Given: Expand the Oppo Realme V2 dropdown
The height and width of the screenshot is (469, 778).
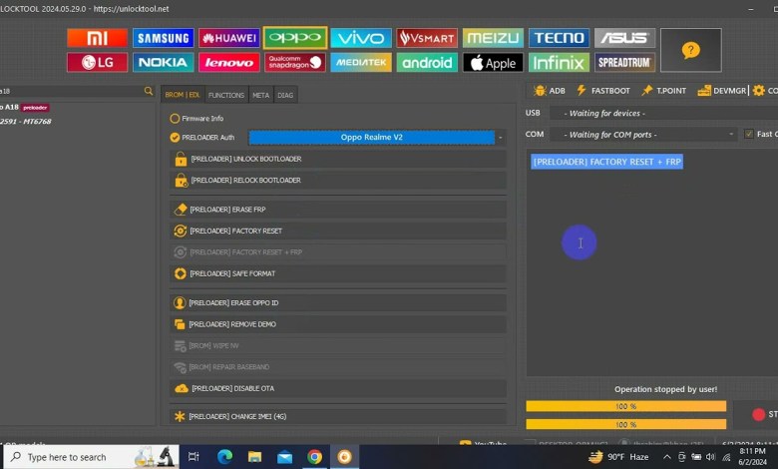Looking at the screenshot, I should (500, 138).
